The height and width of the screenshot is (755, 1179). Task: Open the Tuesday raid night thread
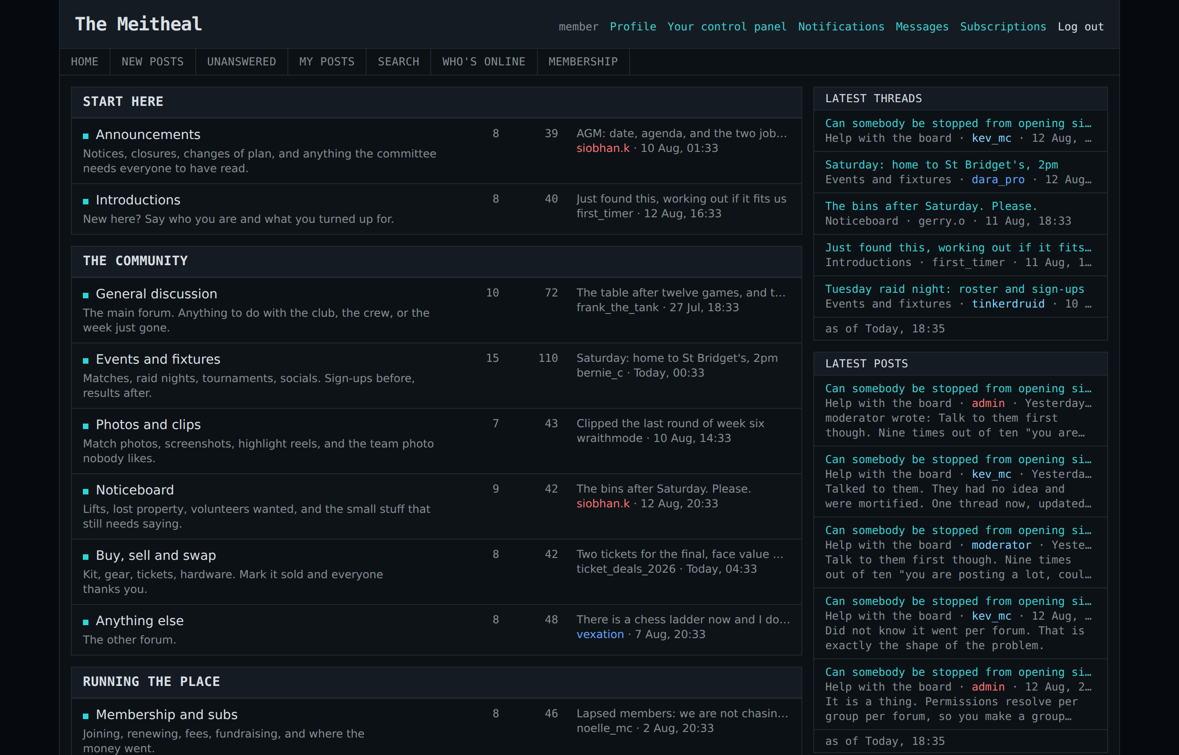point(955,289)
